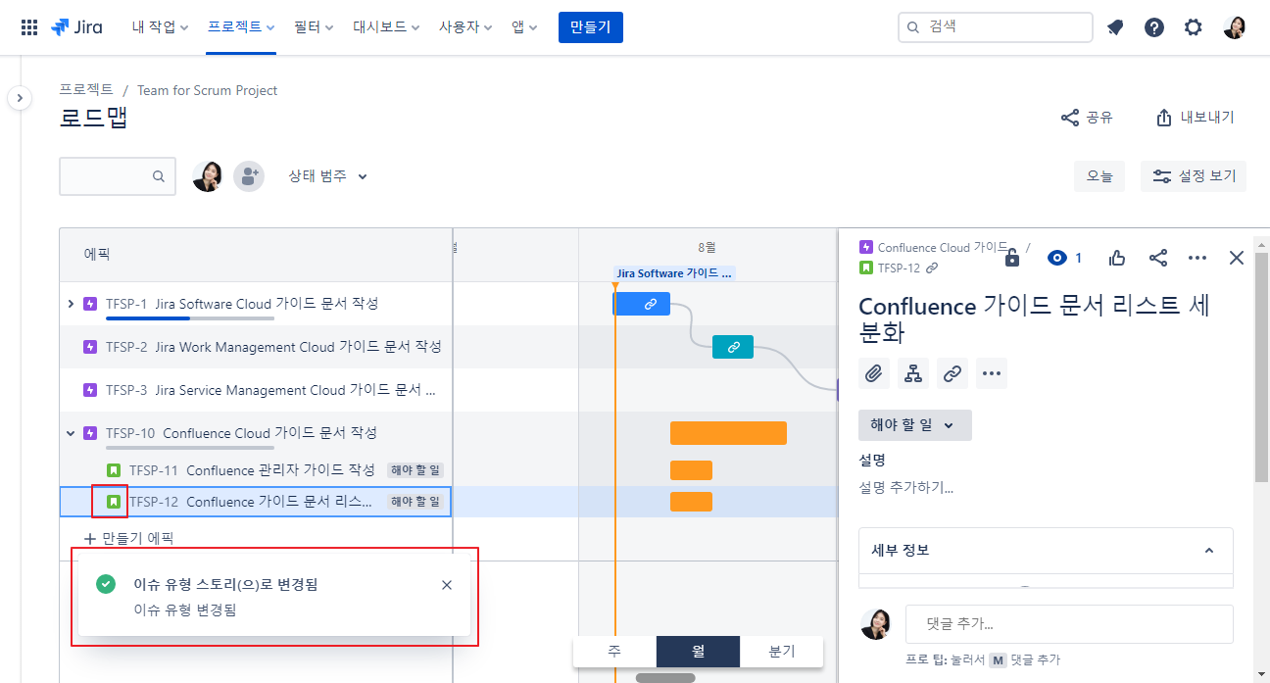Expand the TFSP-1 epic row
The height and width of the screenshot is (683, 1270).
point(71,304)
